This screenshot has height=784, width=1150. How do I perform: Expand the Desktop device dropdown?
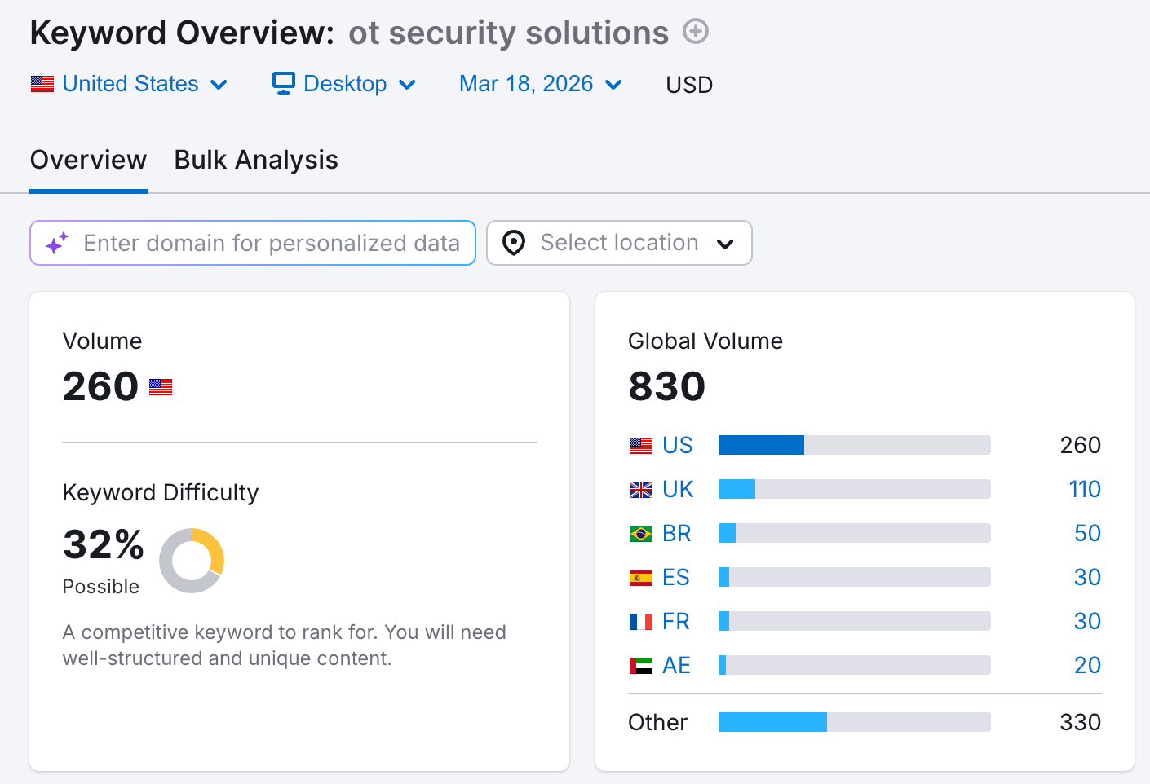coord(344,84)
